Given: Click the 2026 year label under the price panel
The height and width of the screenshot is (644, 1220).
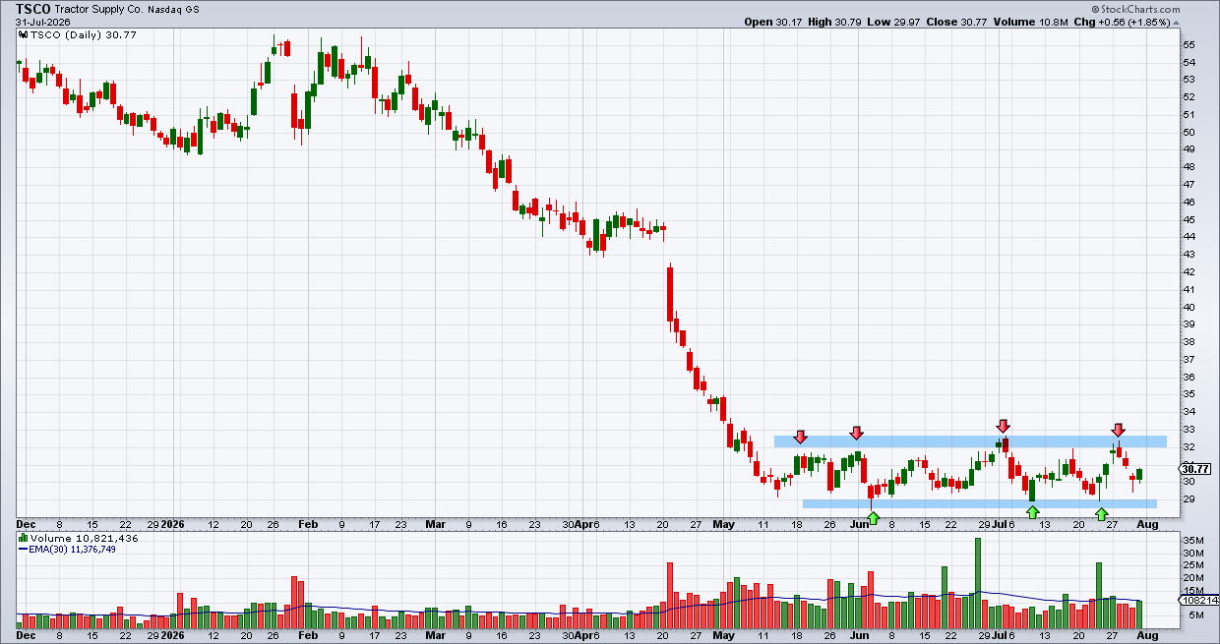Looking at the screenshot, I should click(174, 524).
